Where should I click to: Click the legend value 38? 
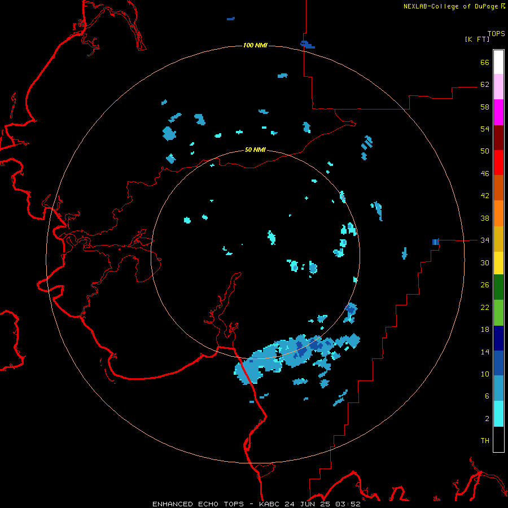pyautogui.click(x=485, y=218)
